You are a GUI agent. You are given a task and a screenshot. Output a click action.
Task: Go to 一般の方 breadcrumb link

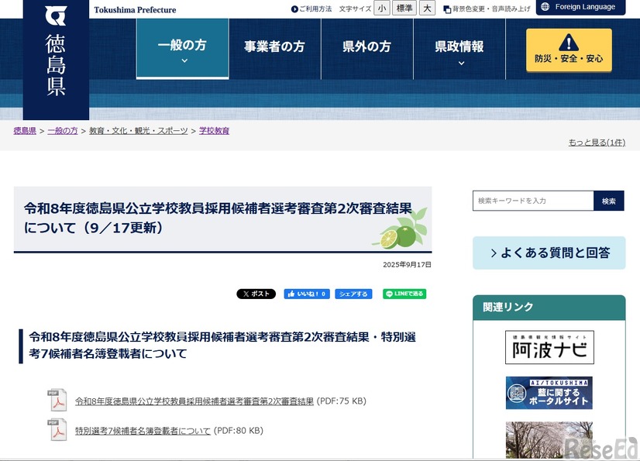click(x=63, y=131)
